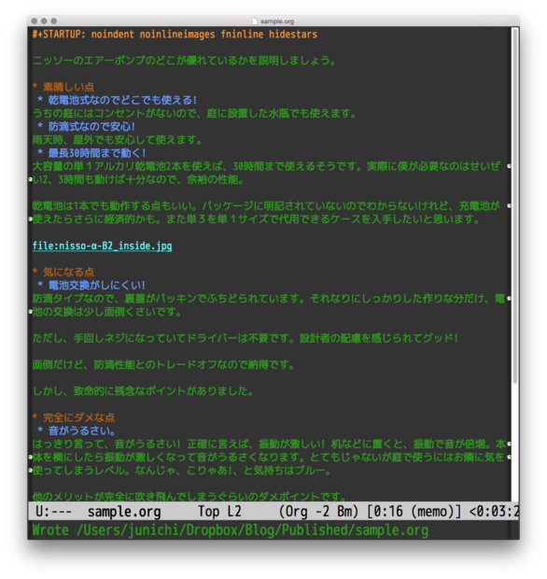
Task: Click the L2 line number in mode line
Action: [234, 512]
